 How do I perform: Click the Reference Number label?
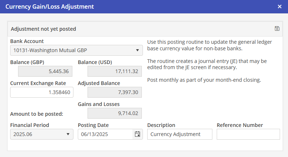point(240,125)
